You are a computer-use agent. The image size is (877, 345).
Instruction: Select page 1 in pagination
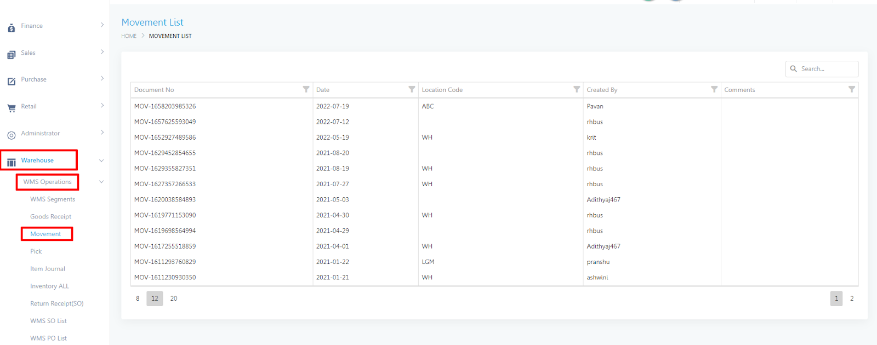(836, 298)
